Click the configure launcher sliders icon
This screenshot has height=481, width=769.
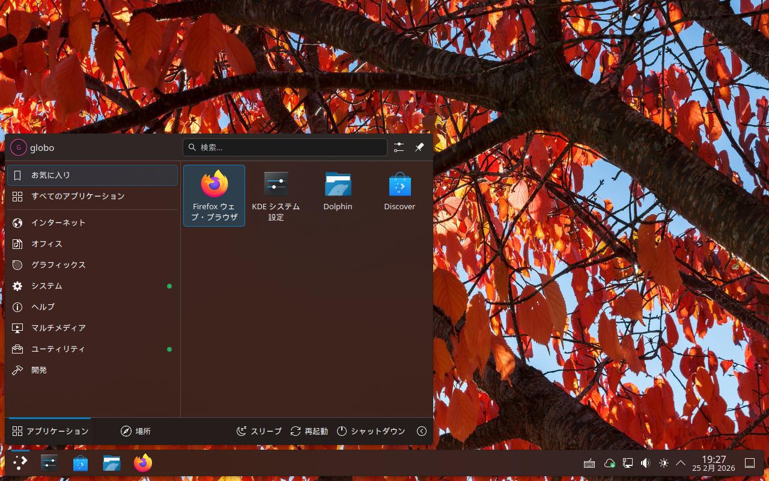[399, 147]
